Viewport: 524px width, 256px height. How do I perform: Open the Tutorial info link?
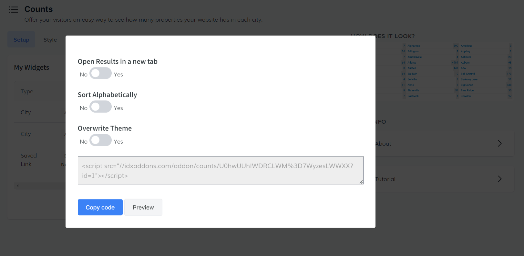[x=385, y=179]
